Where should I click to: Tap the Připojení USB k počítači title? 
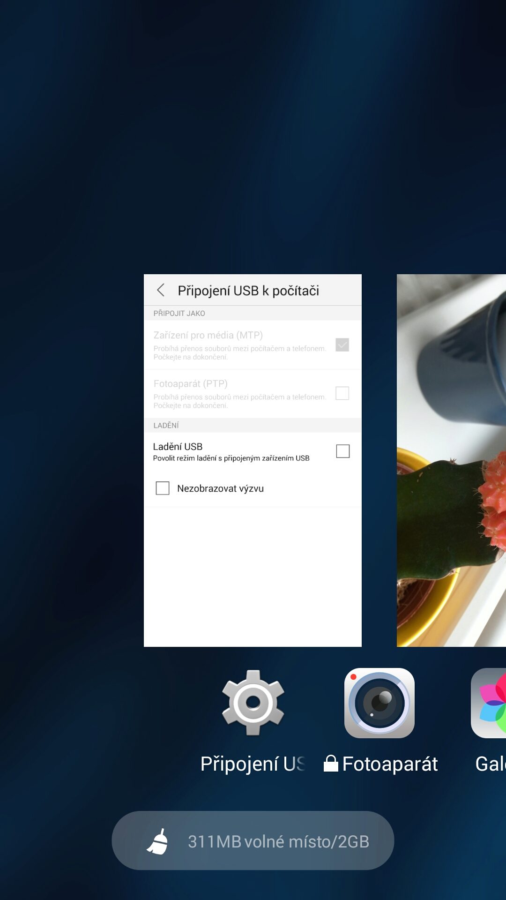click(248, 291)
